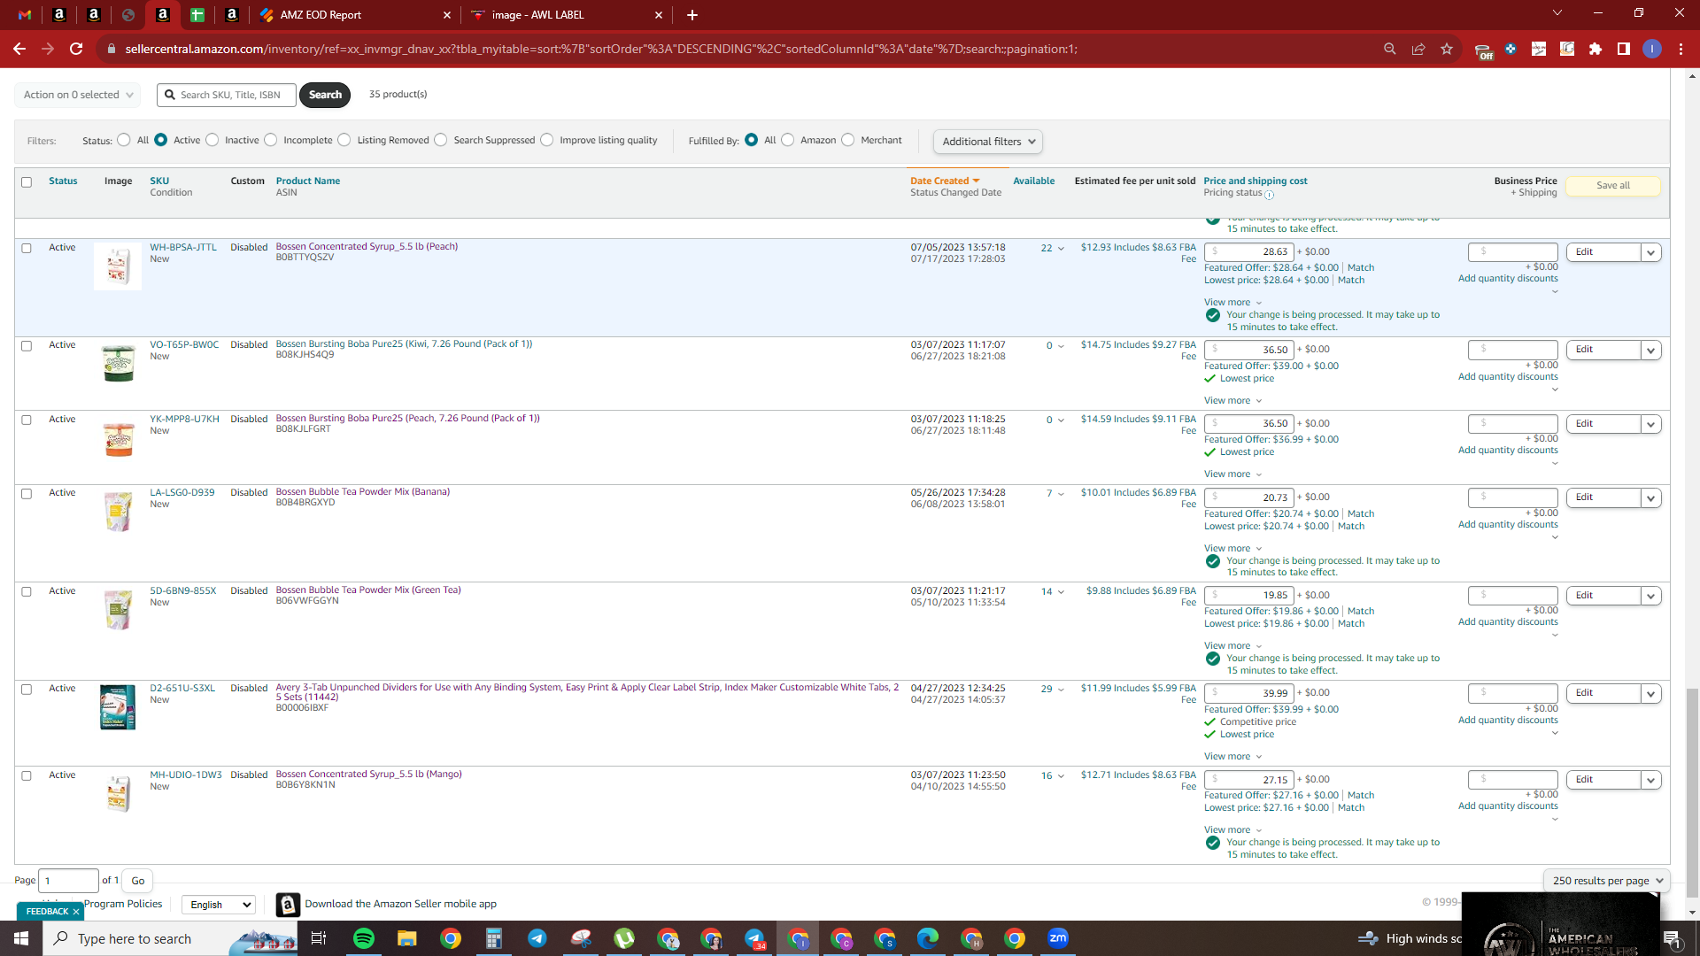Expand available quantity chevron for Syrup Mango
The width and height of the screenshot is (1700, 956).
[1061, 776]
